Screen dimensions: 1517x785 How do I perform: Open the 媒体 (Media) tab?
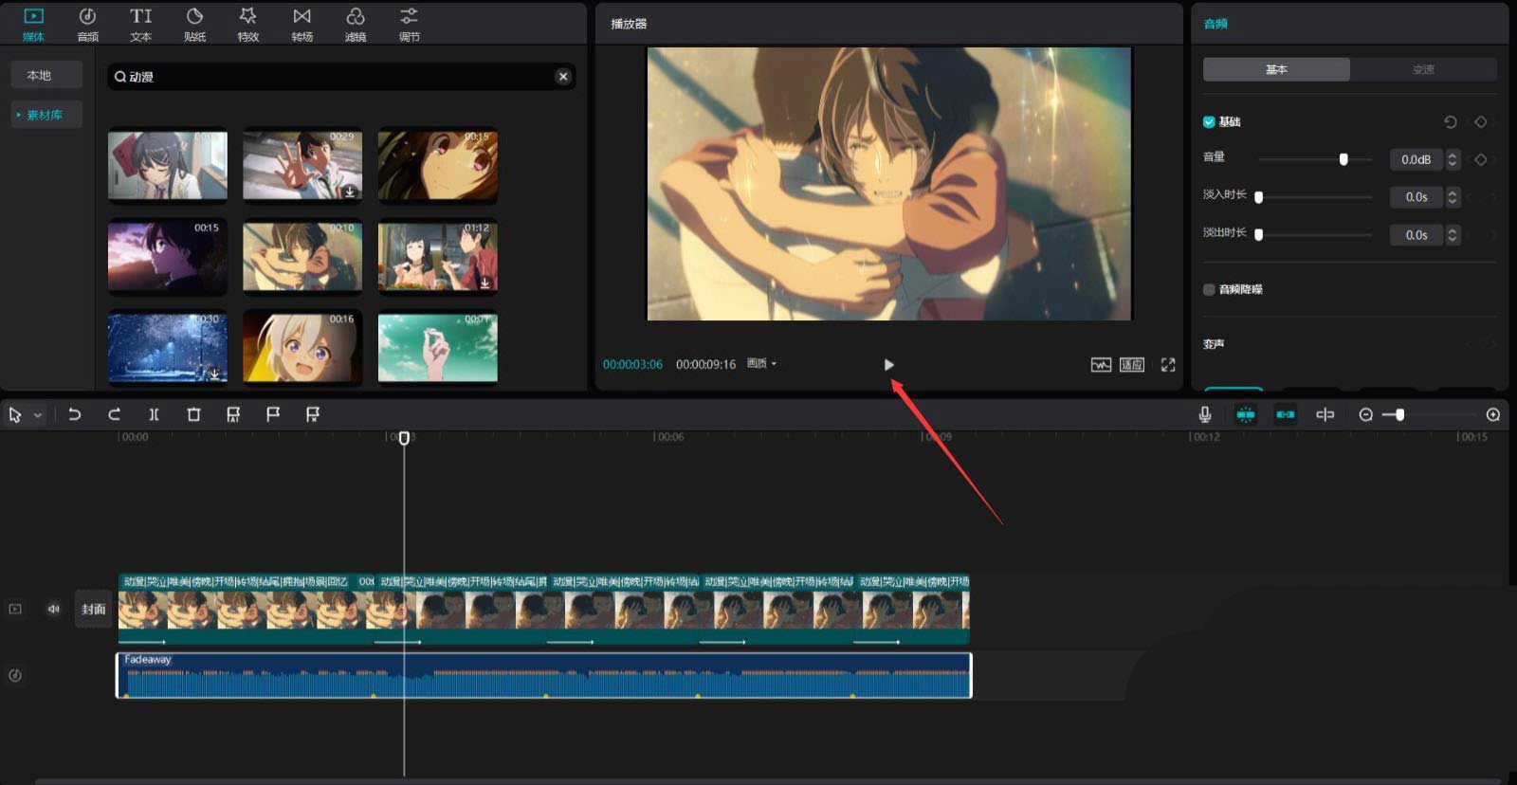click(33, 24)
